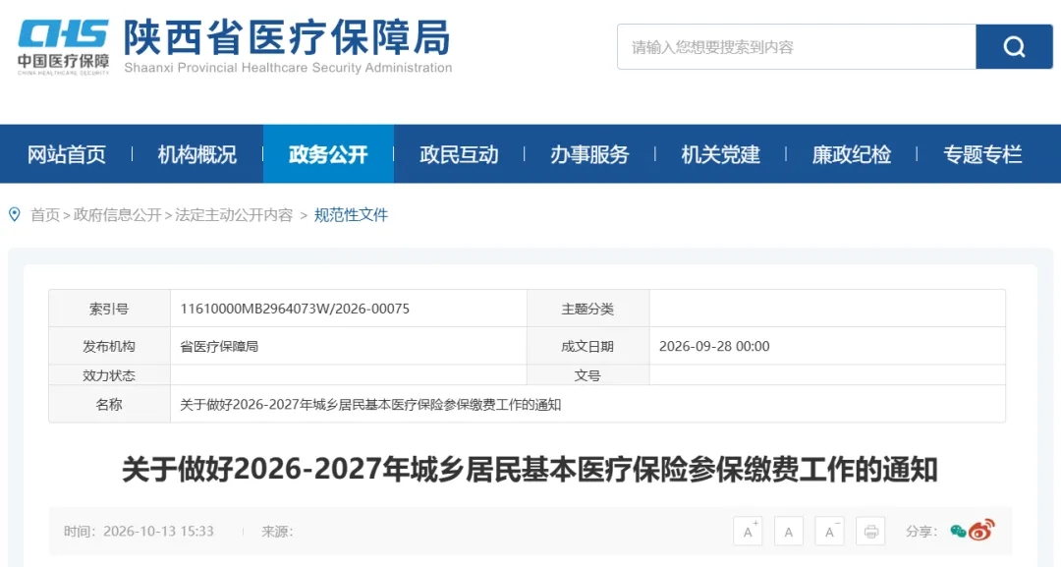Click the 分享 share label
Screen dimensions: 1061x567
point(921,532)
